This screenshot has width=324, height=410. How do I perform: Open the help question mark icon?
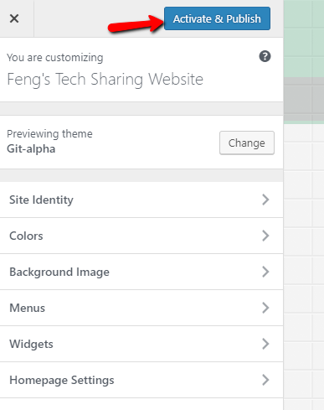click(x=265, y=56)
